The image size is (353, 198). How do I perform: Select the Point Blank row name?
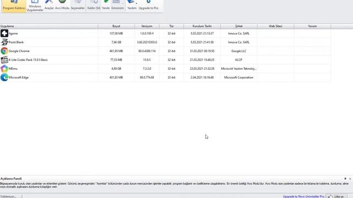coord(16,42)
